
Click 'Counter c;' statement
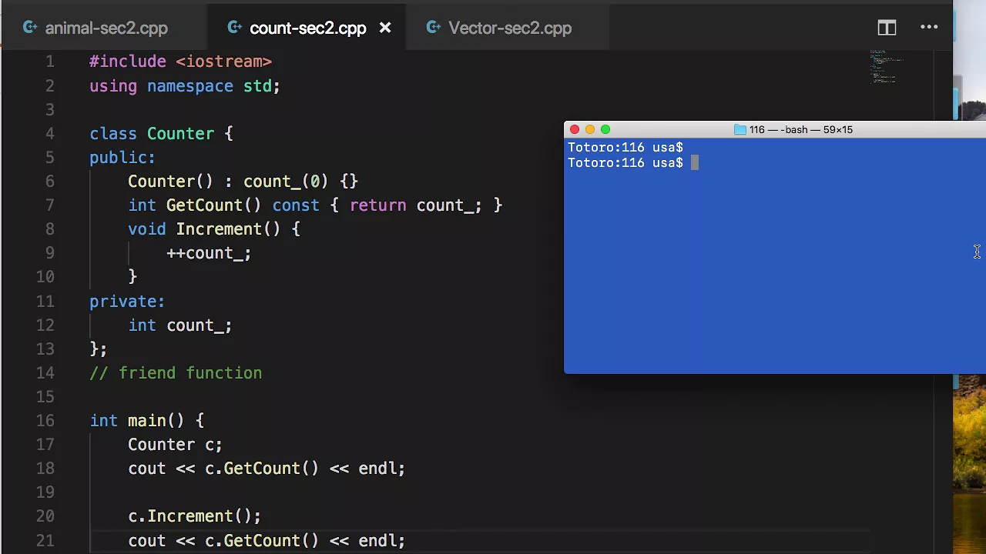(x=175, y=445)
